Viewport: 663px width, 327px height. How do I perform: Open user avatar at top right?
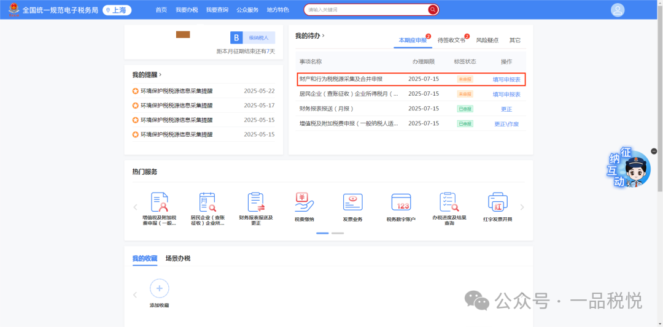[x=618, y=10]
